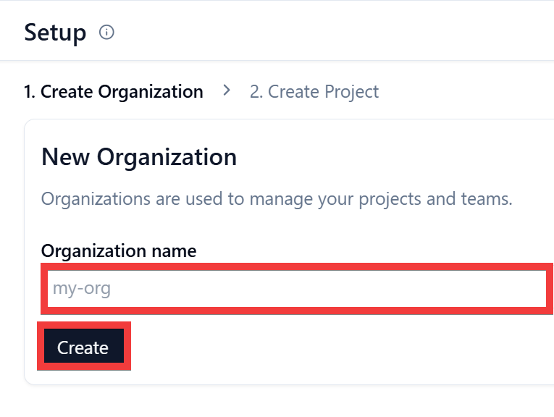Click the 'New Organization' card title
The height and width of the screenshot is (417, 554).
click(x=139, y=157)
